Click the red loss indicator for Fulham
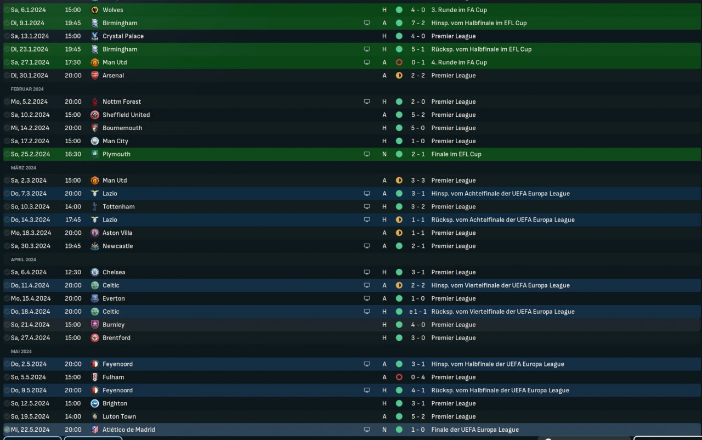The image size is (702, 440). point(399,377)
